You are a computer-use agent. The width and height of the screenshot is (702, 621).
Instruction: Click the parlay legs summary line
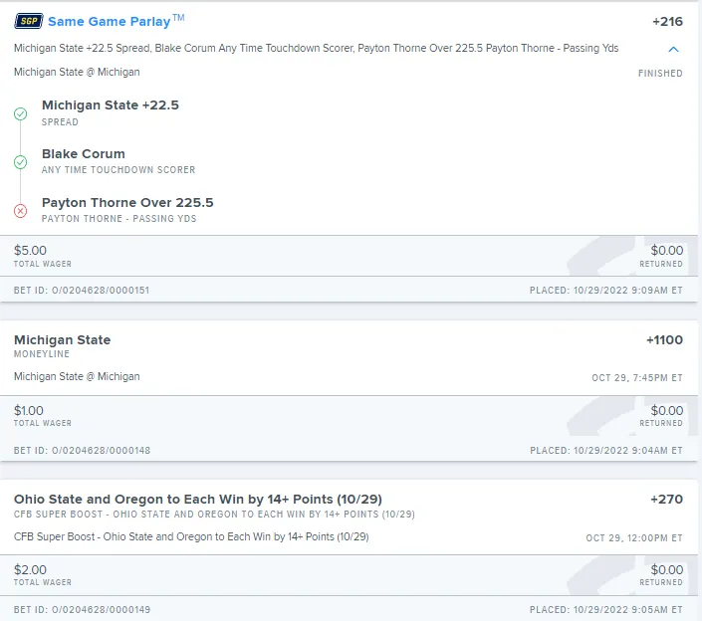point(316,49)
